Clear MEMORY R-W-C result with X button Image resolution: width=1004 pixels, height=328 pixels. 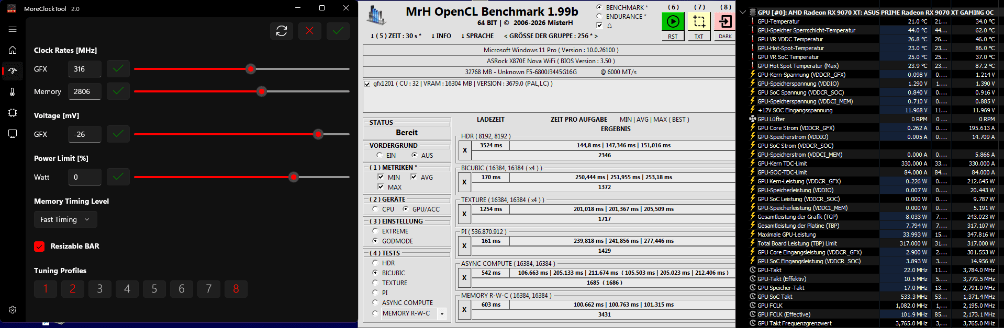tap(464, 310)
